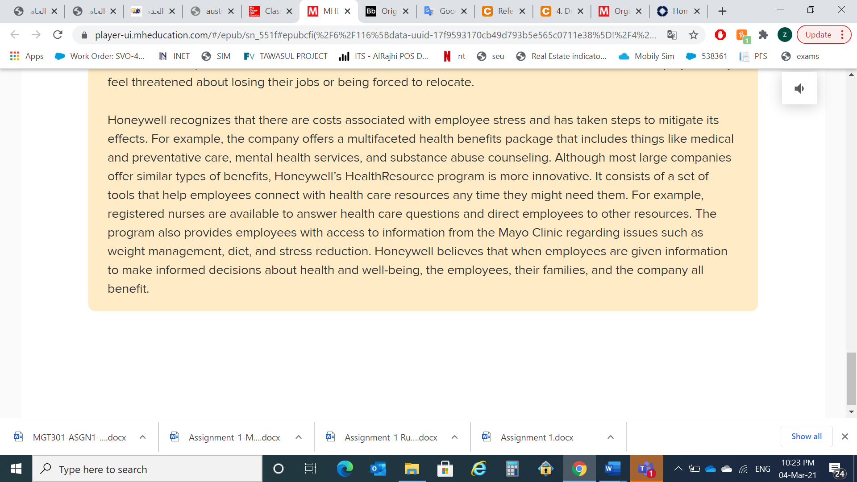The height and width of the screenshot is (482, 857).
Task: Open Work Order SVO-4 bookmark
Action: 100,56
